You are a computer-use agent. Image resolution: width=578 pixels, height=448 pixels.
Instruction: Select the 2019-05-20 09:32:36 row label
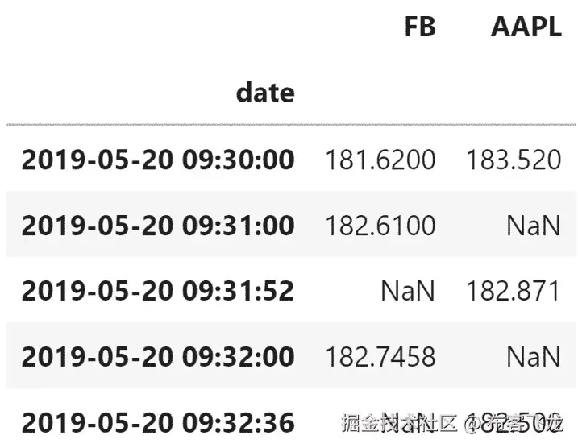(158, 421)
